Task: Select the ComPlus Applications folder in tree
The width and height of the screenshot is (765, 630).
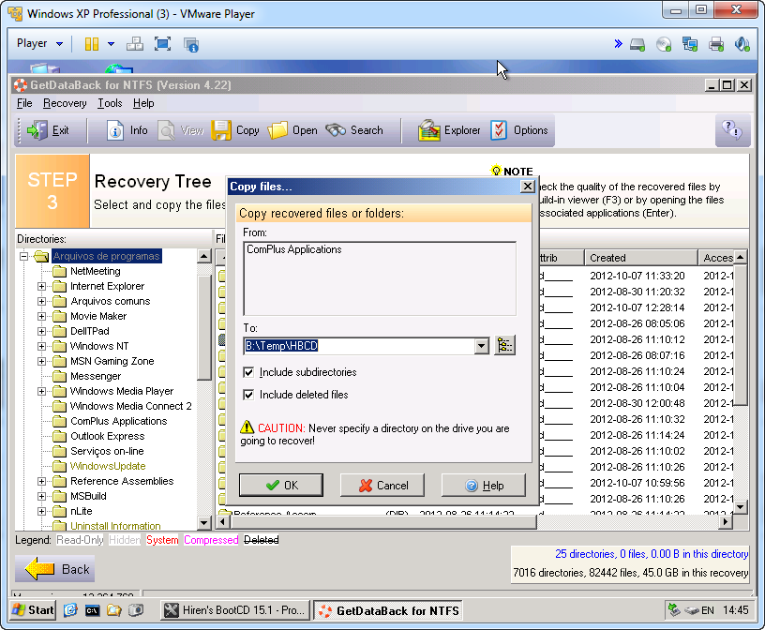Action: 118,421
